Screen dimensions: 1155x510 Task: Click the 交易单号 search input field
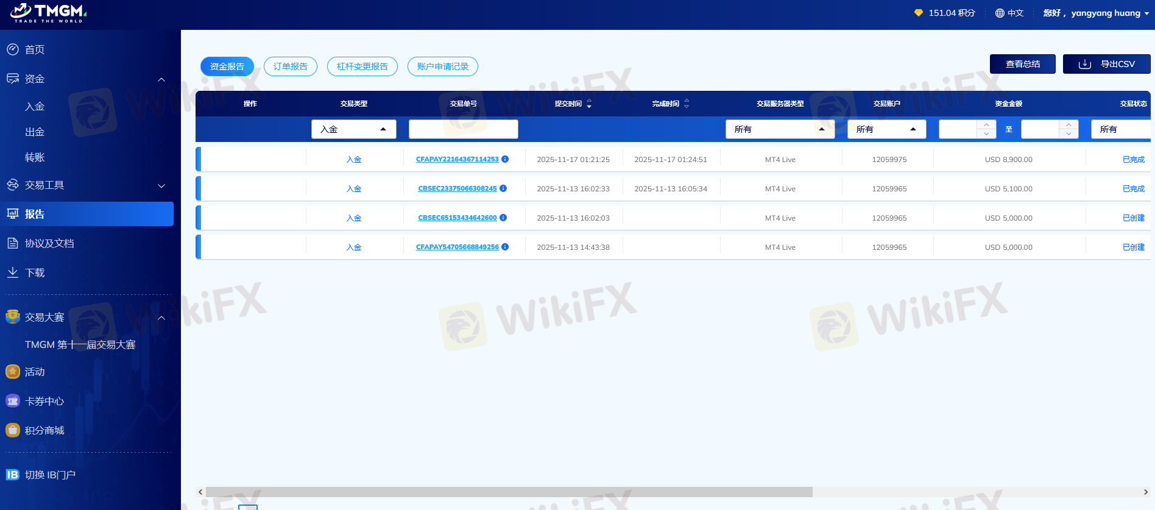[x=463, y=129]
